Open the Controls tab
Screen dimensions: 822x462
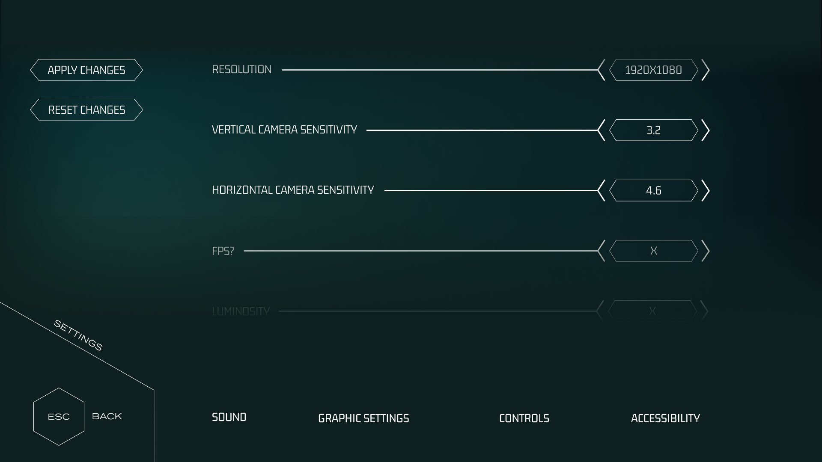(524, 418)
